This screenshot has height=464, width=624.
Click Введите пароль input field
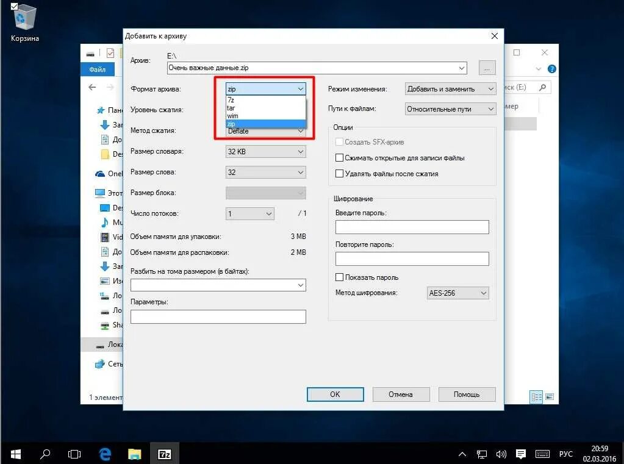412,227
